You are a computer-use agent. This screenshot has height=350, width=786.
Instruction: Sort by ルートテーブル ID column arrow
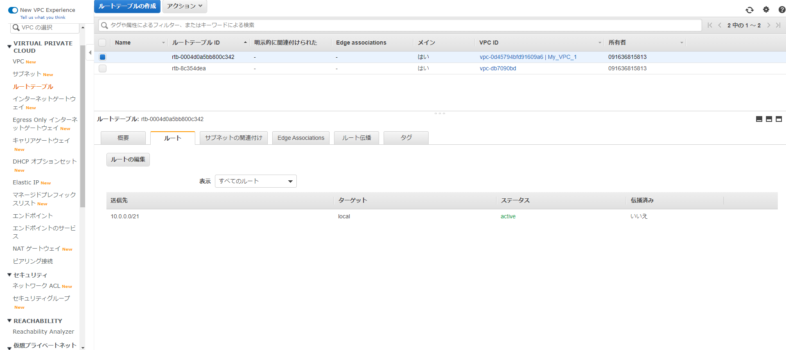(245, 43)
